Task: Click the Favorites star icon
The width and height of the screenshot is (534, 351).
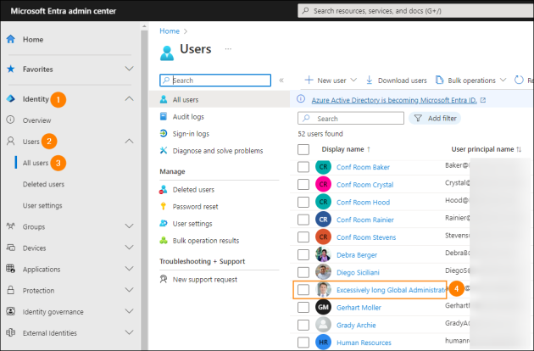Action: [10, 70]
